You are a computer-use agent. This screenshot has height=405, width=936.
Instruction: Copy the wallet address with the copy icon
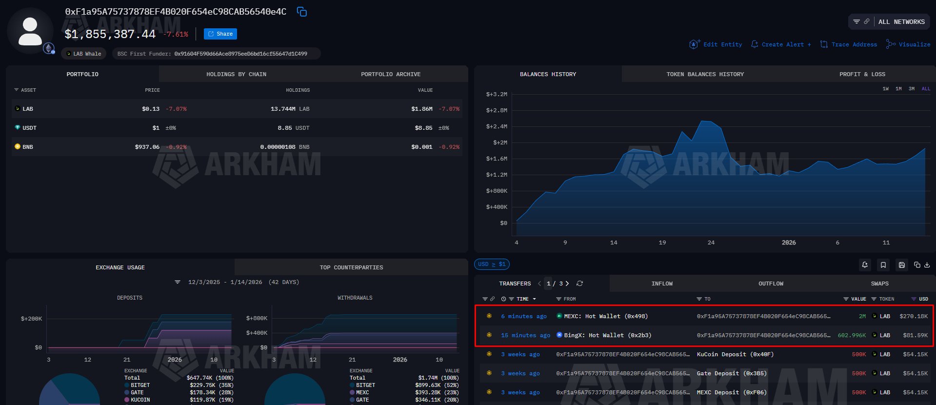coord(302,12)
